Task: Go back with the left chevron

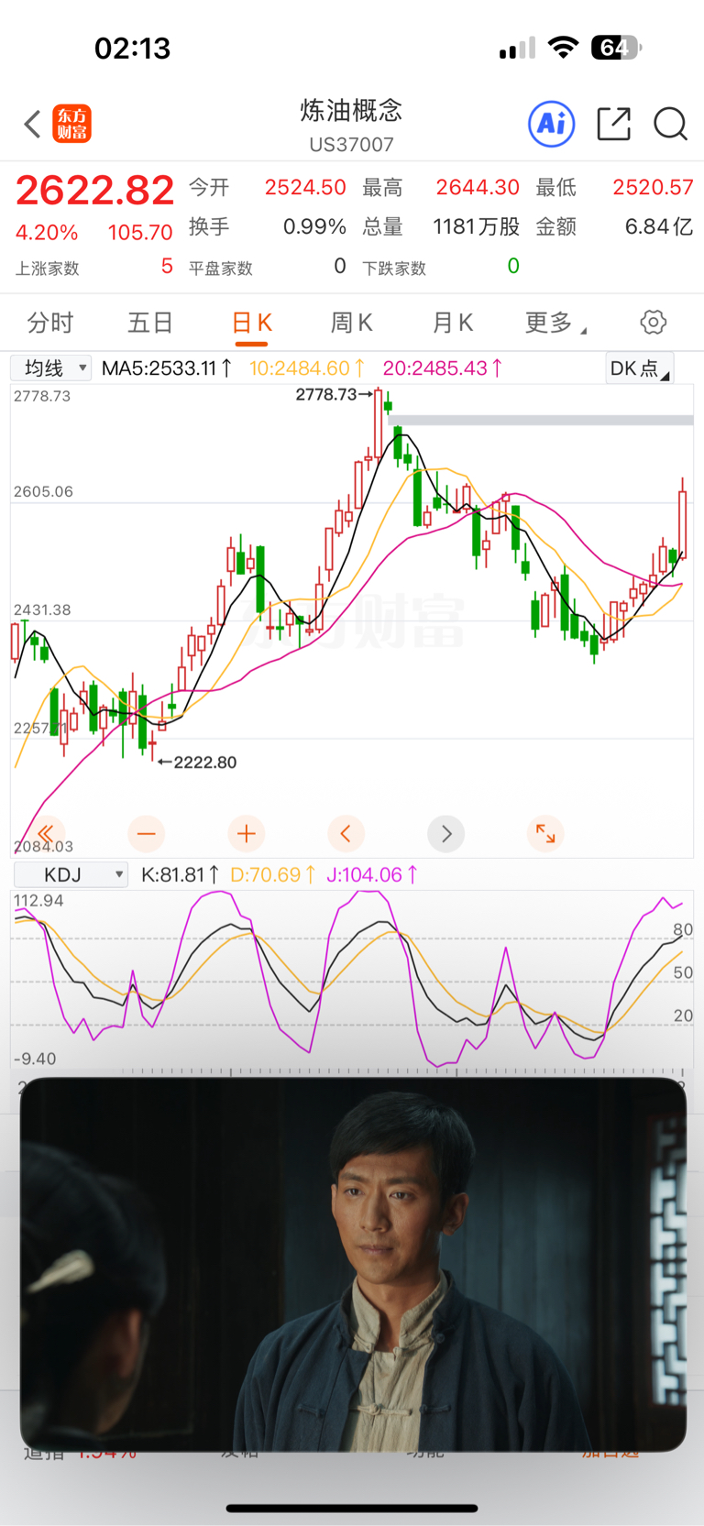Action: (32, 124)
